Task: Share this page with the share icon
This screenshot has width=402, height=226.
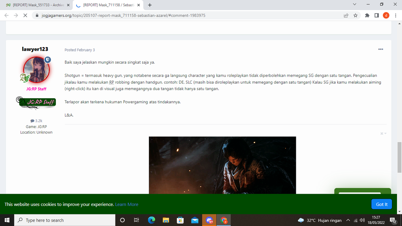Action: pos(346,15)
